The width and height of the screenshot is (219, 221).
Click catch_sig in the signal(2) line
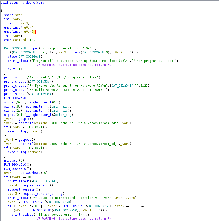coord(60,111)
